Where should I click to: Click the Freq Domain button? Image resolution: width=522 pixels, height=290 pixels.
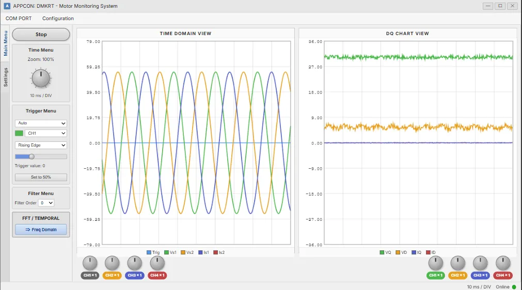pos(41,230)
